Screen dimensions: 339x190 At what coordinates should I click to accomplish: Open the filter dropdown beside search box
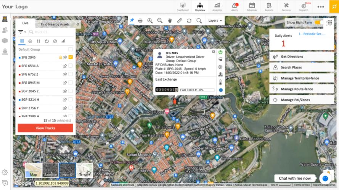click(22, 32)
